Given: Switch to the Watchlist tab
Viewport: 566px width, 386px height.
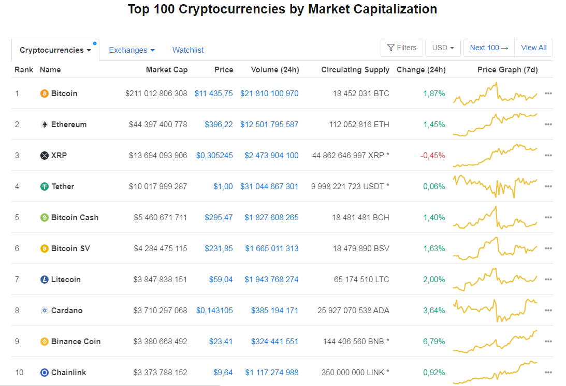Looking at the screenshot, I should pyautogui.click(x=188, y=50).
